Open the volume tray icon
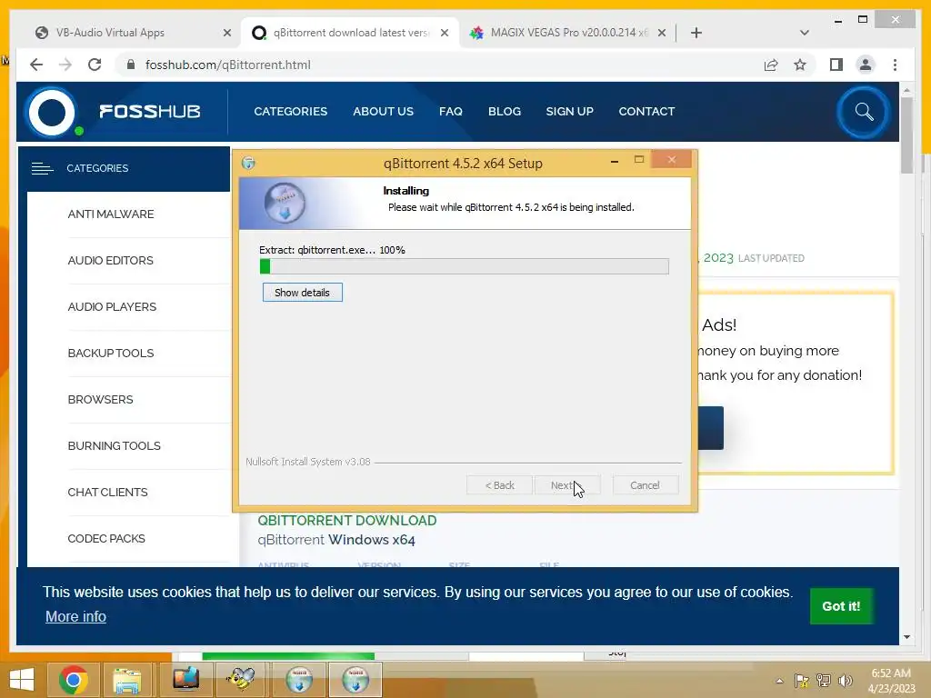 click(x=845, y=681)
